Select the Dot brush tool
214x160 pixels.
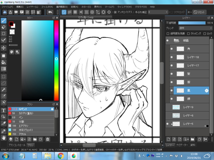point(4,40)
